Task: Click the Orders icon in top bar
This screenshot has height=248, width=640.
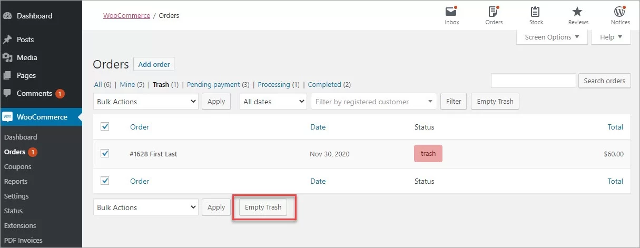Action: (x=494, y=12)
